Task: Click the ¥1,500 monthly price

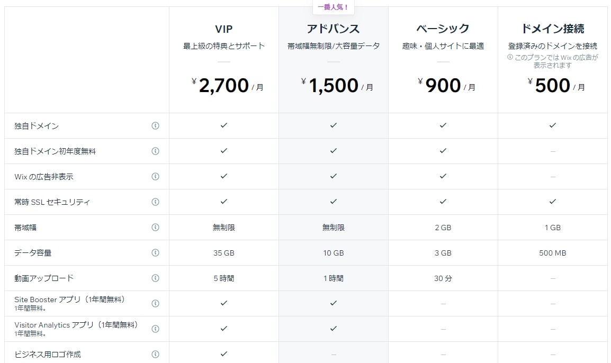Action: click(x=333, y=85)
